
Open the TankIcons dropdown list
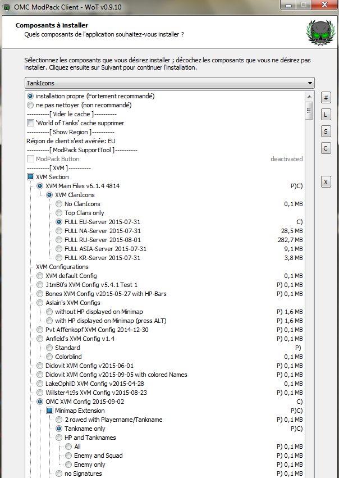tap(169, 83)
